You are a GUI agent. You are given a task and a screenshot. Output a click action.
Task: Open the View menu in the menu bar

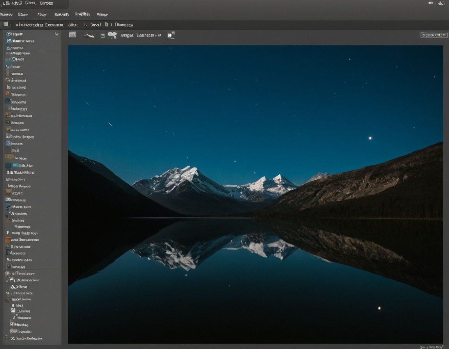coord(6,14)
